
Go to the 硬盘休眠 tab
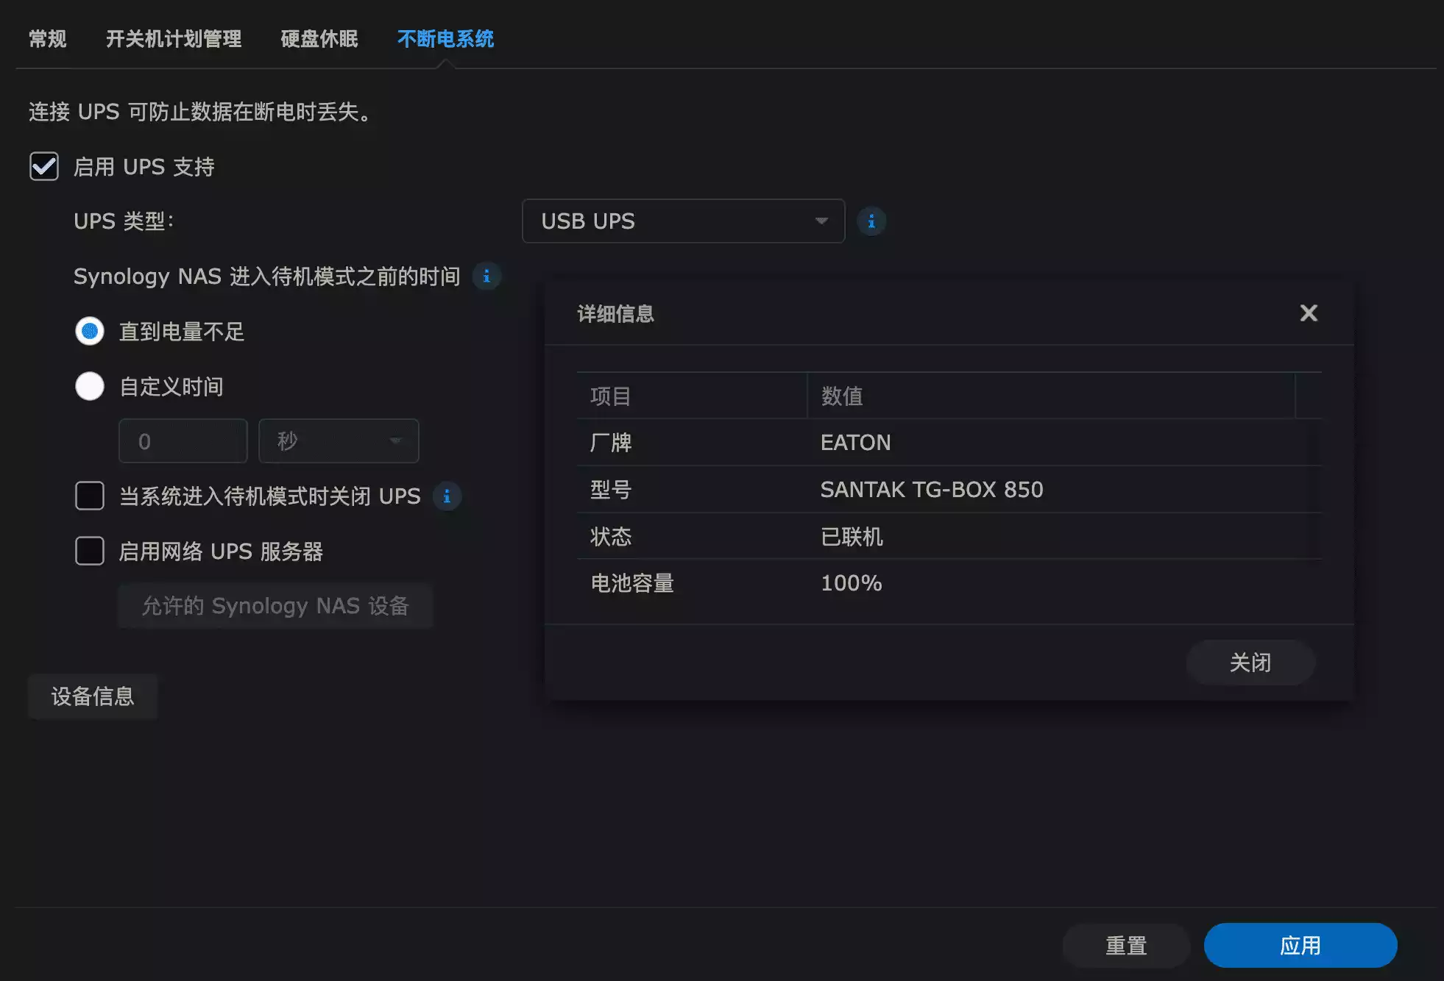tap(319, 38)
